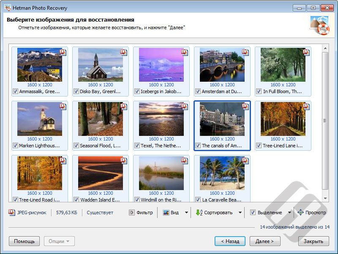Select the Texel, The Netherlands sunset thumbnail

pyautogui.click(x=161, y=119)
